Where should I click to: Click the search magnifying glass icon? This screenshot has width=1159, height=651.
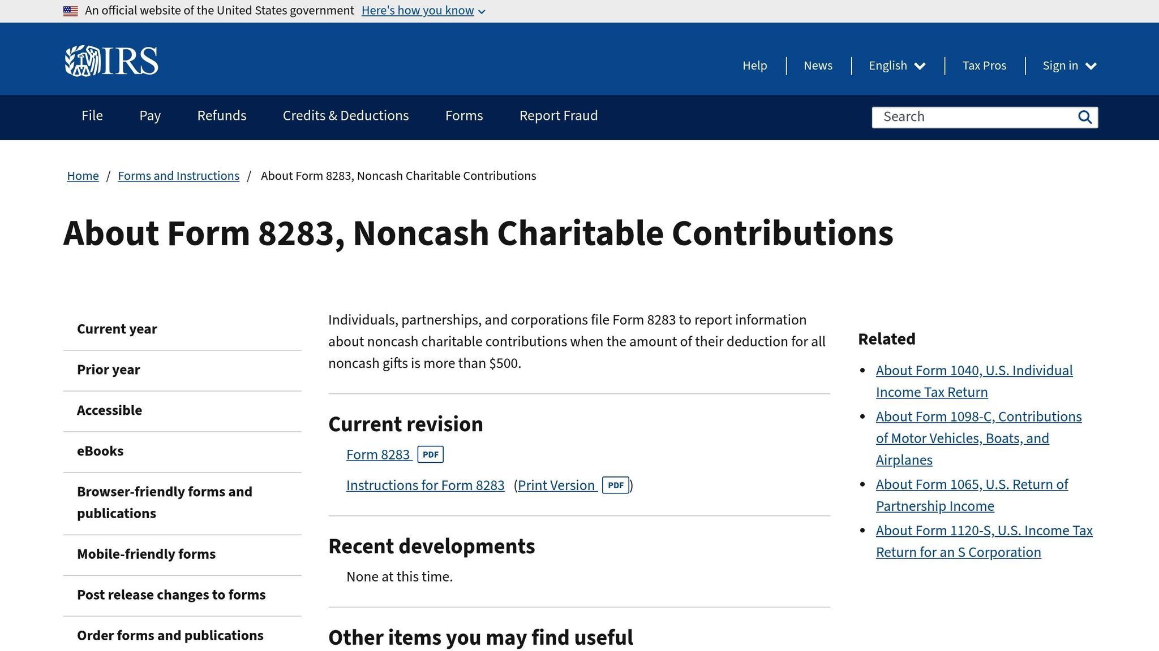tap(1085, 117)
